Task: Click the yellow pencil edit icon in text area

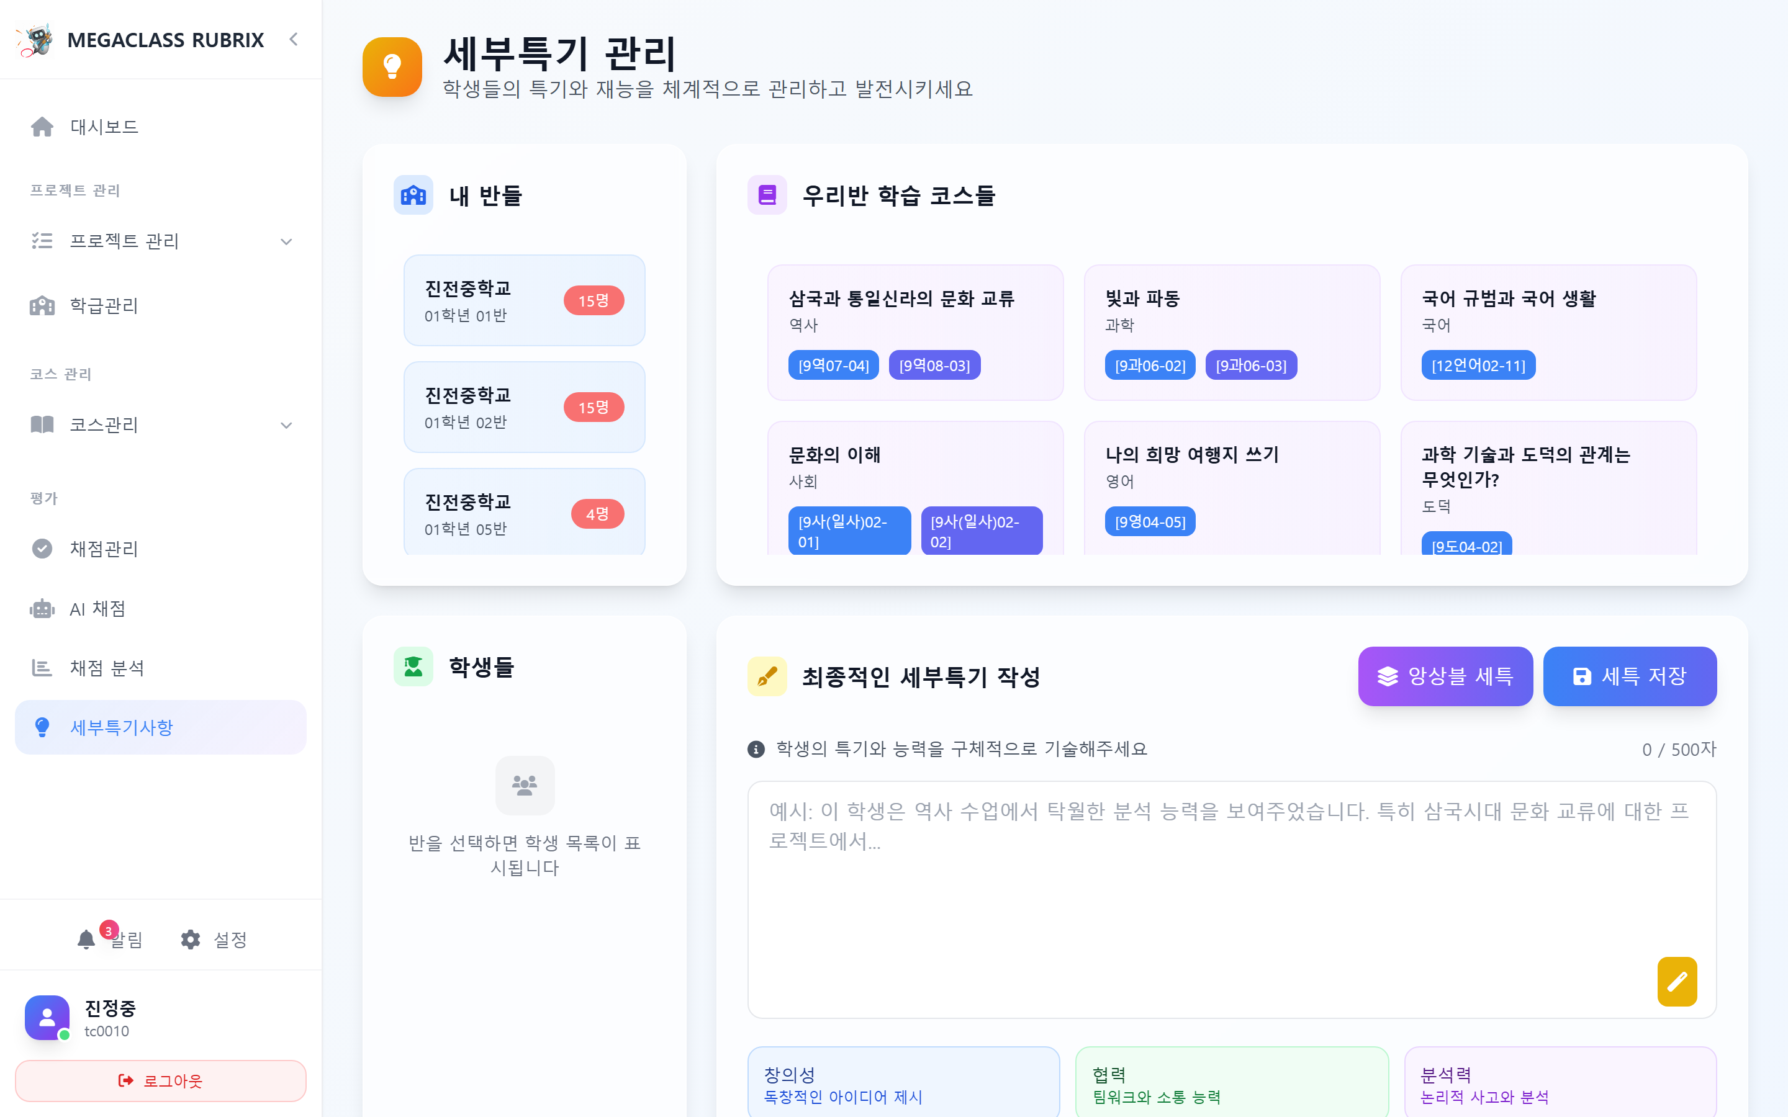Action: [1677, 982]
